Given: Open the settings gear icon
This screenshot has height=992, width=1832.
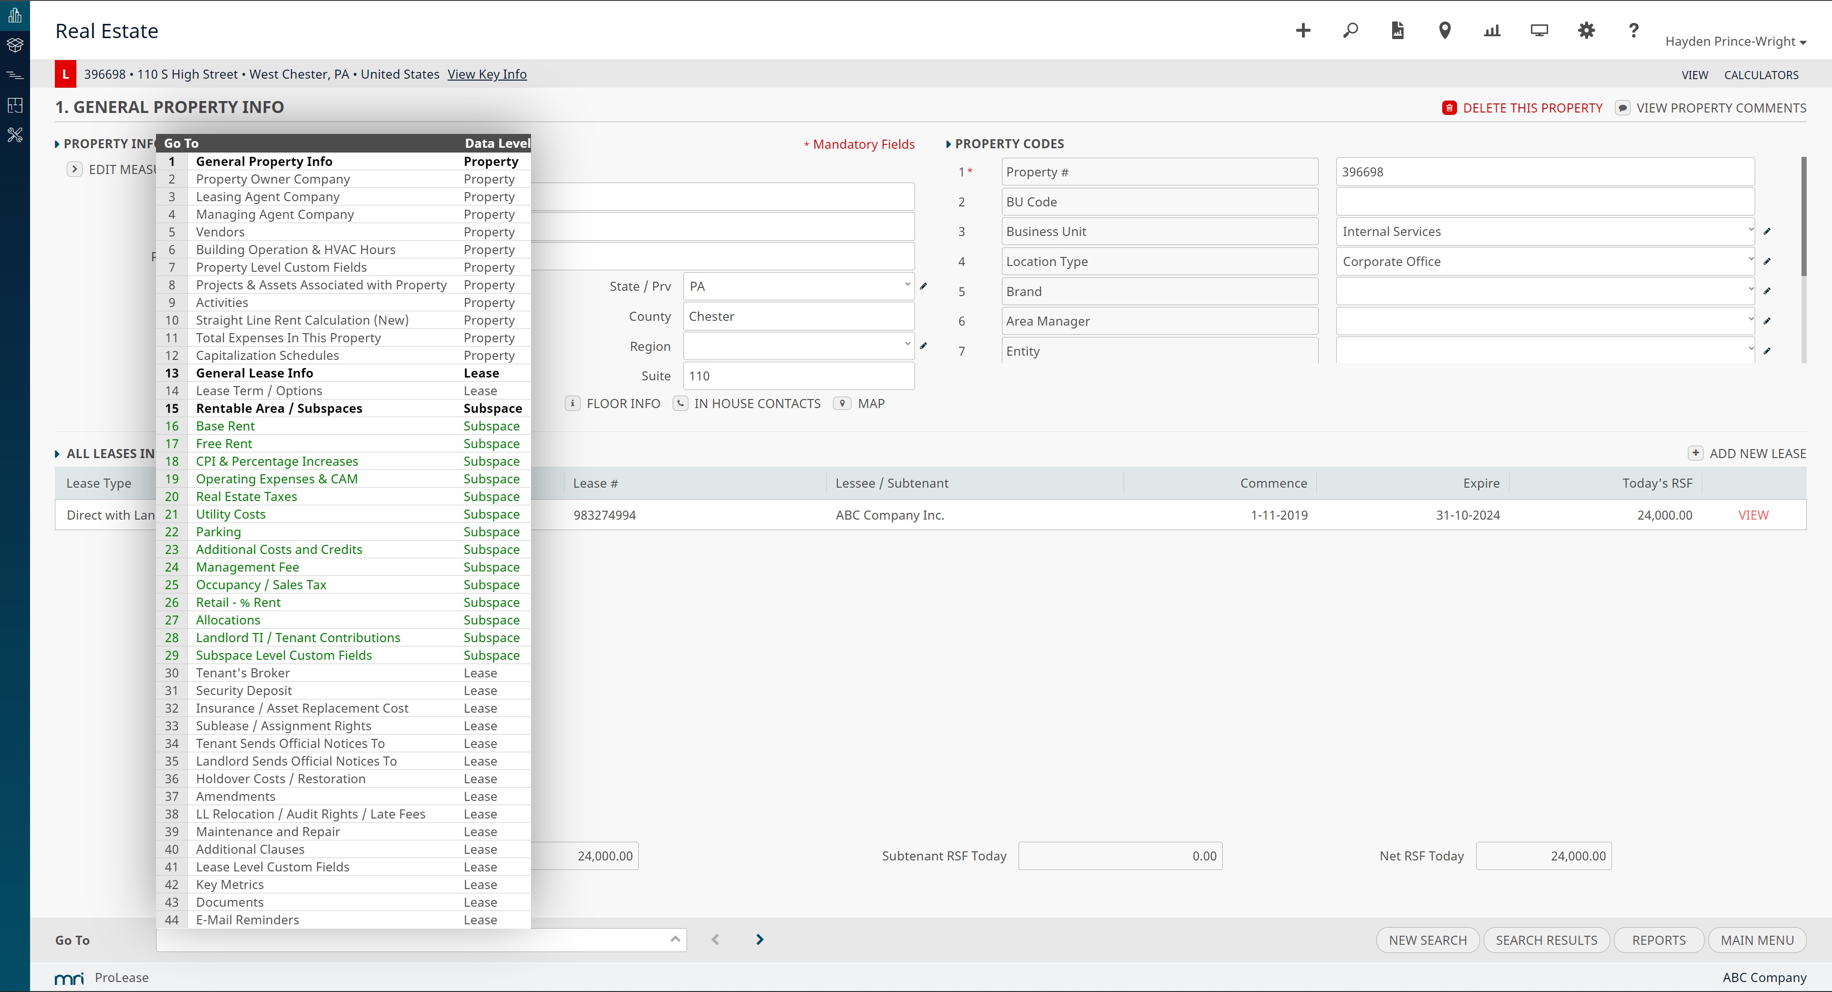Looking at the screenshot, I should 1586,31.
